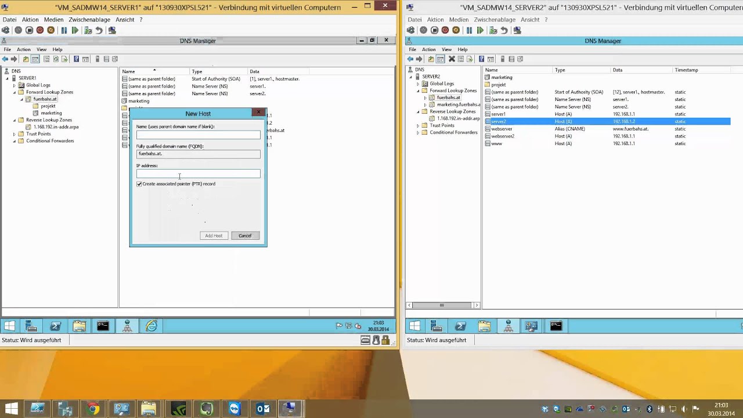Expand Trust Points in SERVER1 DNS tree
Screen dimensions: 743x418
pyautogui.click(x=15, y=134)
